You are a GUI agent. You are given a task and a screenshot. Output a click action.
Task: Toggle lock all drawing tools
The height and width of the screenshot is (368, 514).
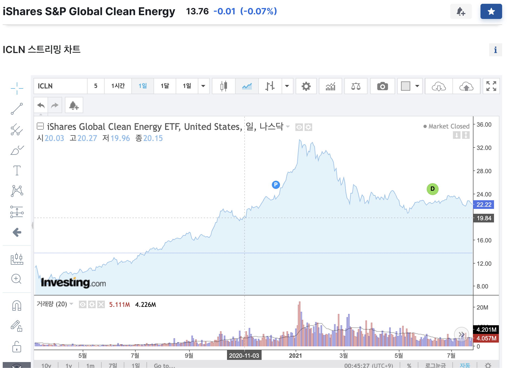click(17, 346)
